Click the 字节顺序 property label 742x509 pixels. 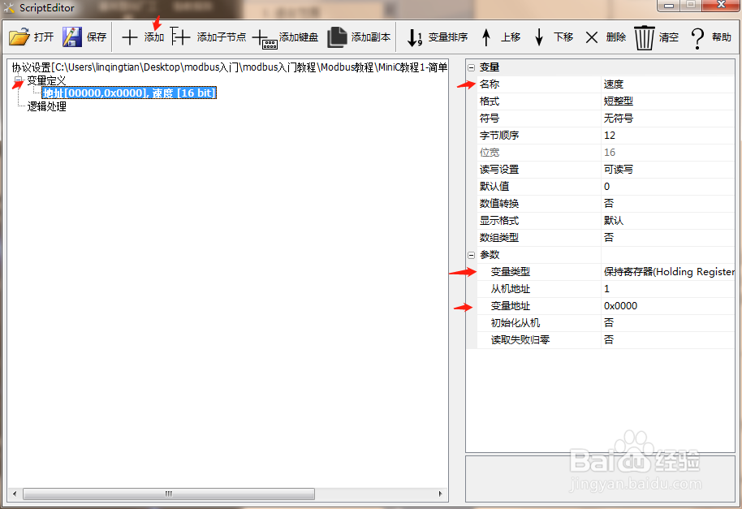pos(499,136)
